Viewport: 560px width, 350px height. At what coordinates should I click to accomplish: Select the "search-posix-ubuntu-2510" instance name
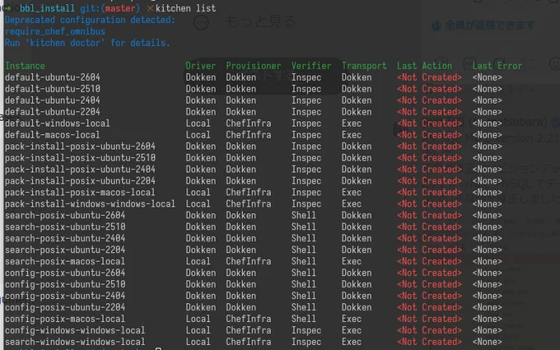pos(65,226)
